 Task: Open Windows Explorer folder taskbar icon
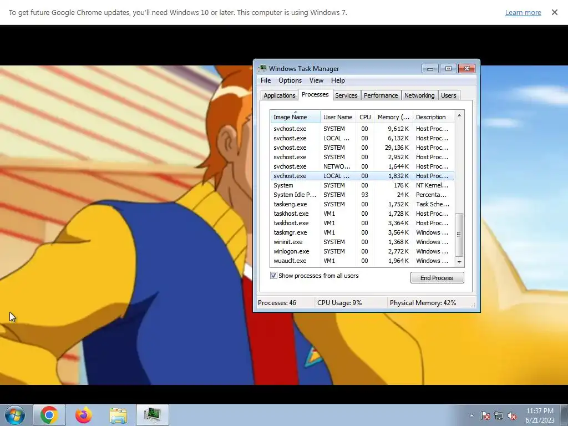point(118,415)
